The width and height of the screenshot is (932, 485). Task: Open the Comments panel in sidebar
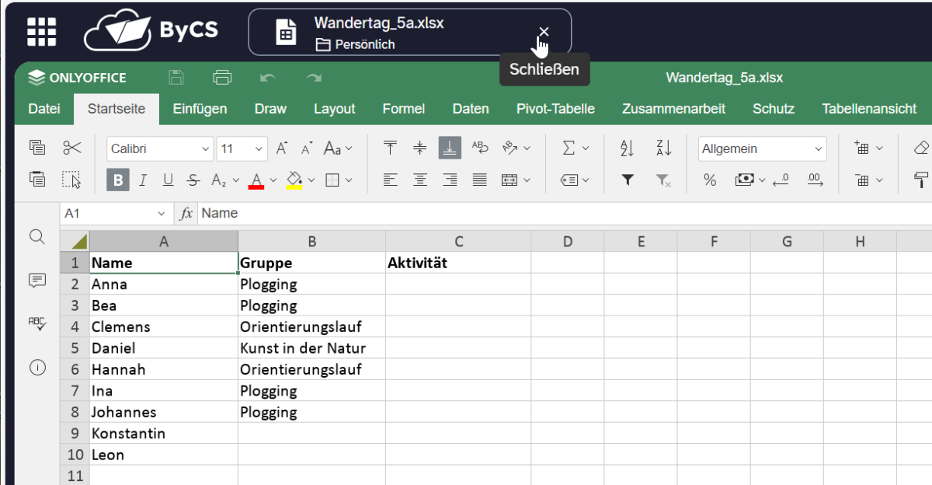[37, 281]
